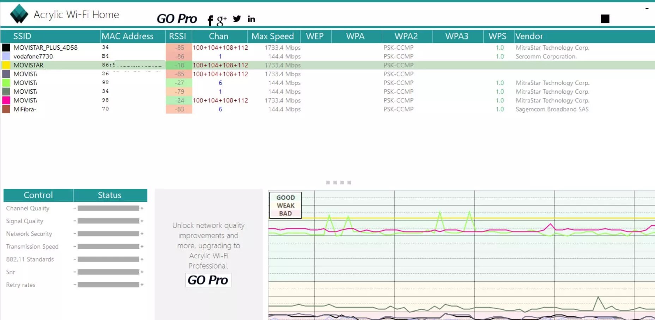The image size is (655, 320).
Task: Click the Snr control label
Action: coord(11,272)
